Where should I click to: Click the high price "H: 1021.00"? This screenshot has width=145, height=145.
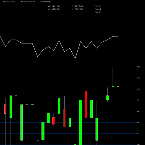tap(77, 6)
